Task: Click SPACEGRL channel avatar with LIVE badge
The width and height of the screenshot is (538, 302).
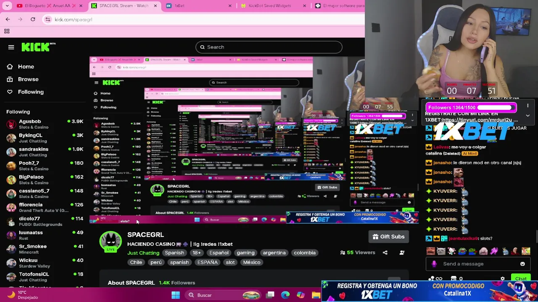Action: 110,242
